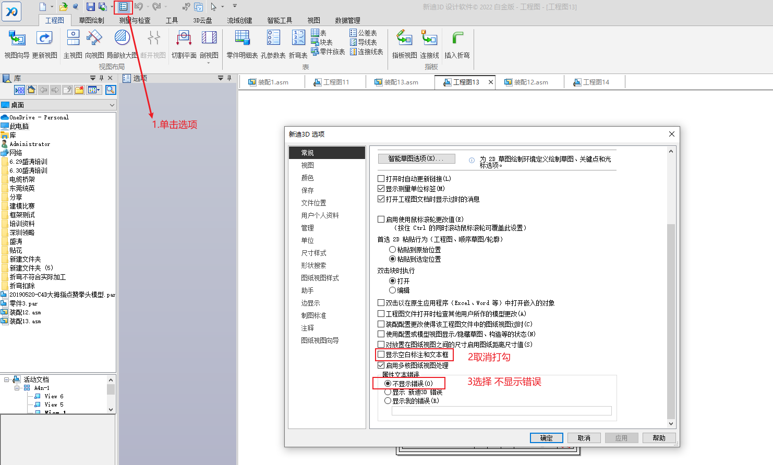Click the Redo arrow icon

pyautogui.click(x=156, y=7)
